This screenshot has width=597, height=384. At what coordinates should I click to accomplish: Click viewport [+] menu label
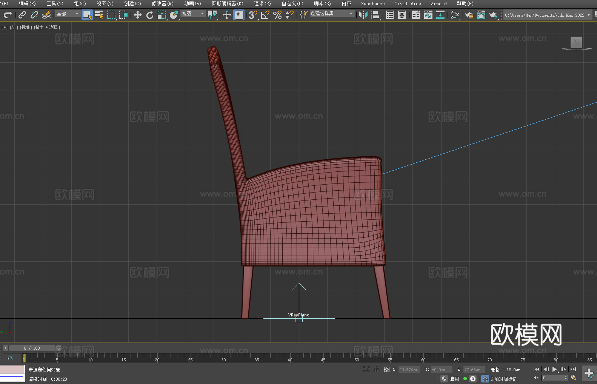(5, 27)
